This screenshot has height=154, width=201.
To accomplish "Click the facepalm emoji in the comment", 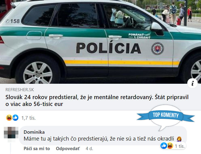I will point(179,139).
